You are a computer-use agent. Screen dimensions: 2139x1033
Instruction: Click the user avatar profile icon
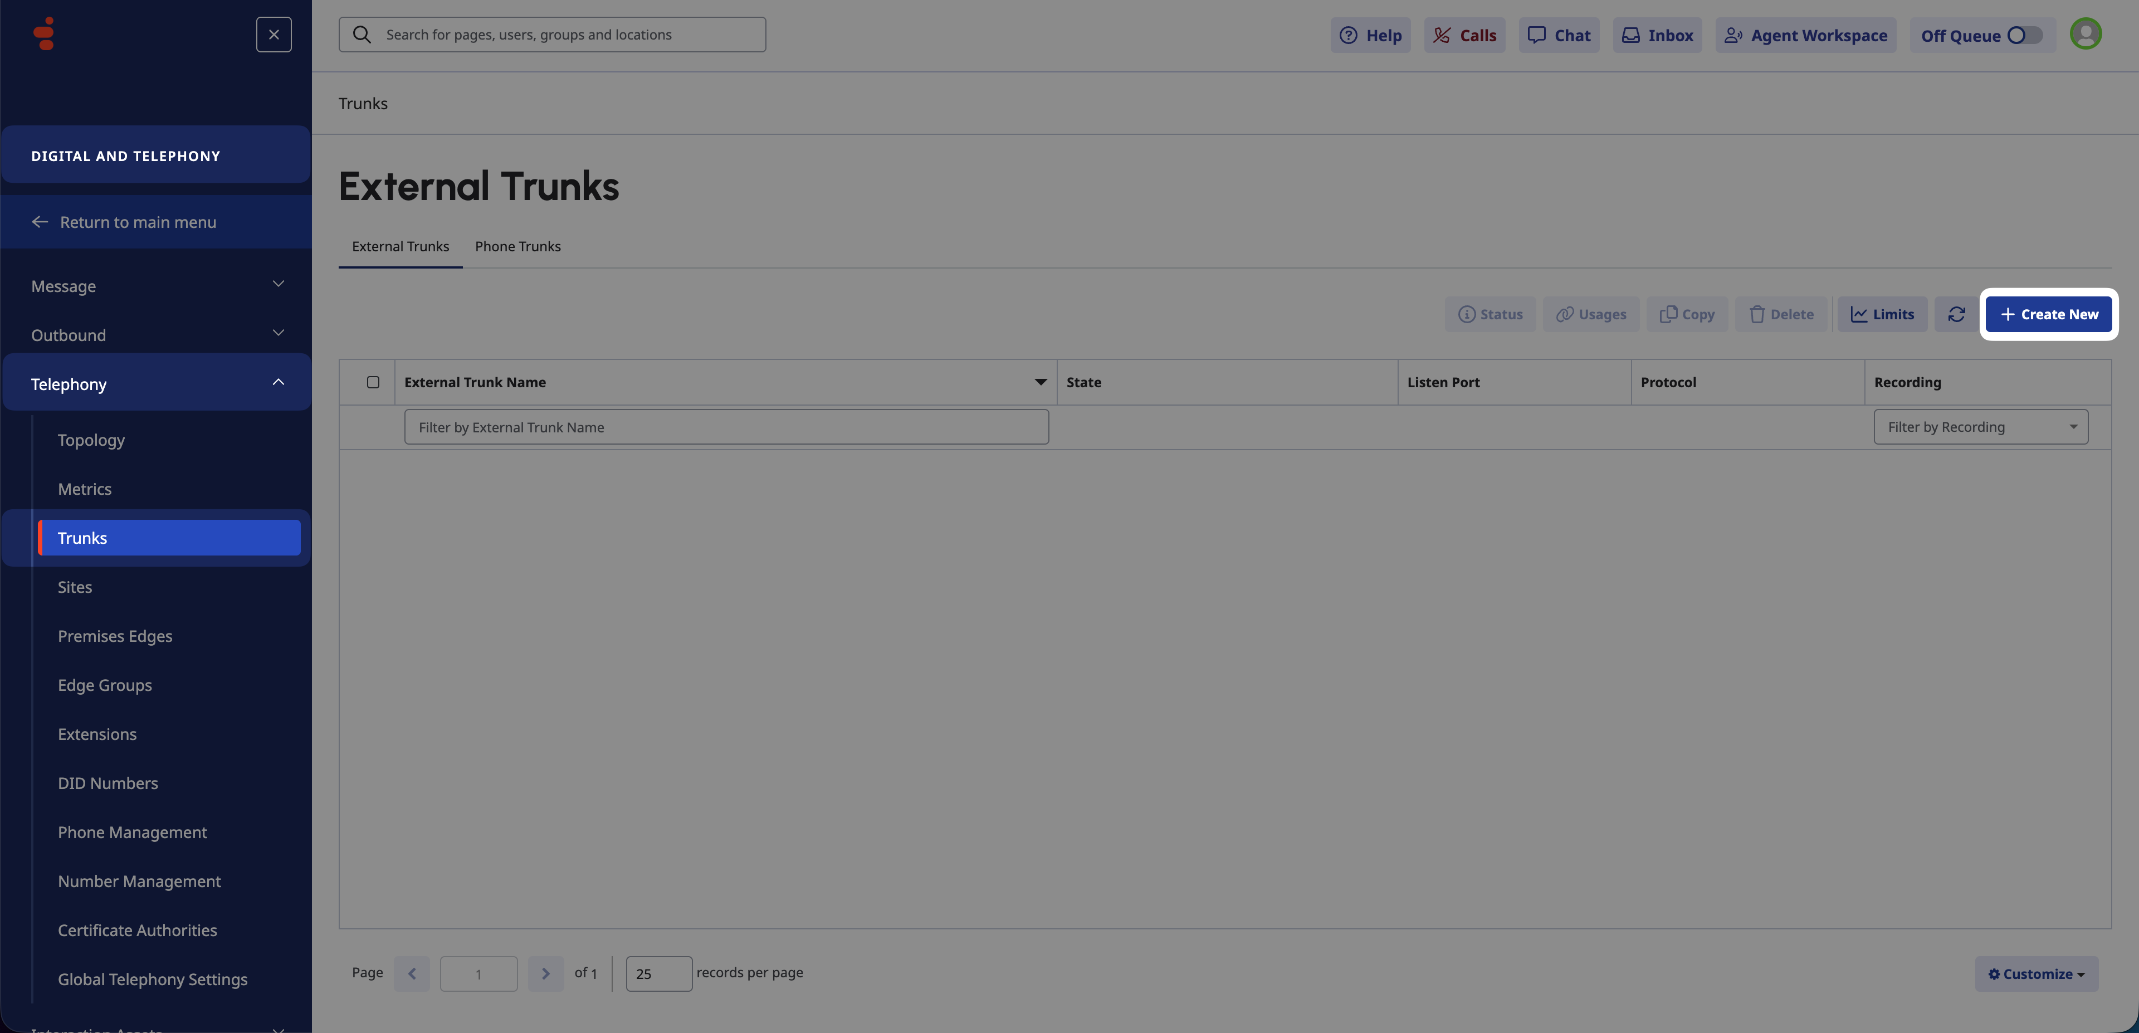click(2085, 34)
